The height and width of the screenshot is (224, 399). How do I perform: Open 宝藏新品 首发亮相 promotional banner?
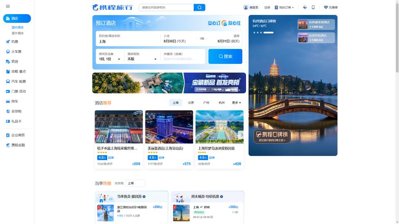coord(169,83)
